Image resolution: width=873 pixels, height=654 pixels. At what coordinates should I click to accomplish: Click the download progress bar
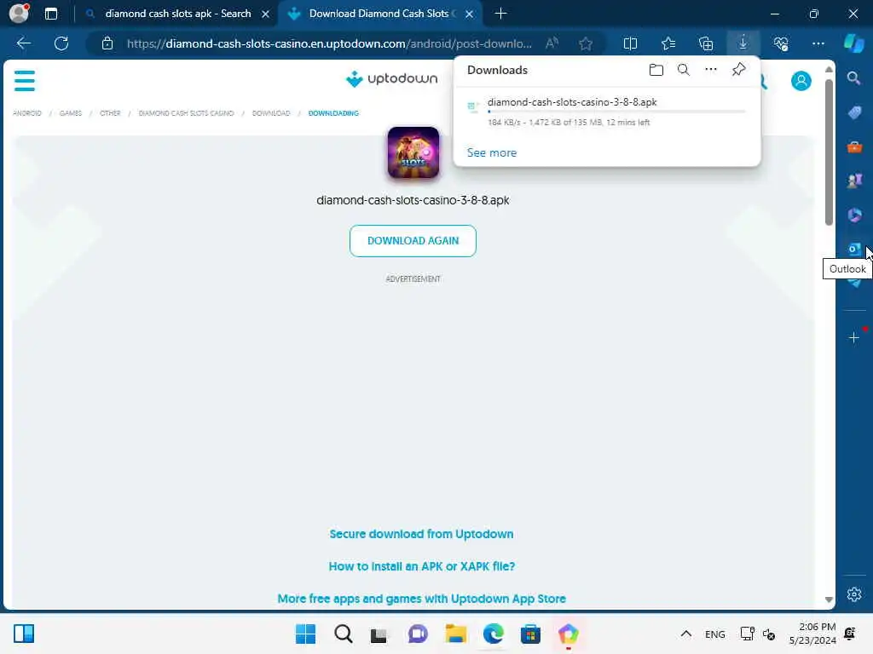coord(616,112)
